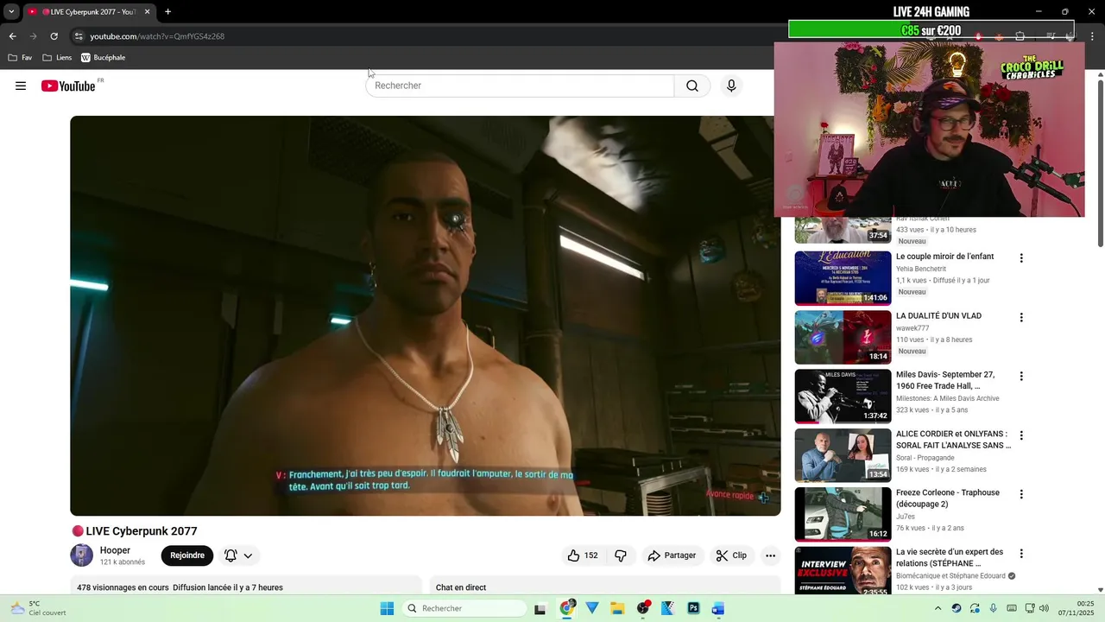Viewport: 1105px width, 622px height.
Task: Open the Liens bookmarks folder
Action: coord(57,58)
